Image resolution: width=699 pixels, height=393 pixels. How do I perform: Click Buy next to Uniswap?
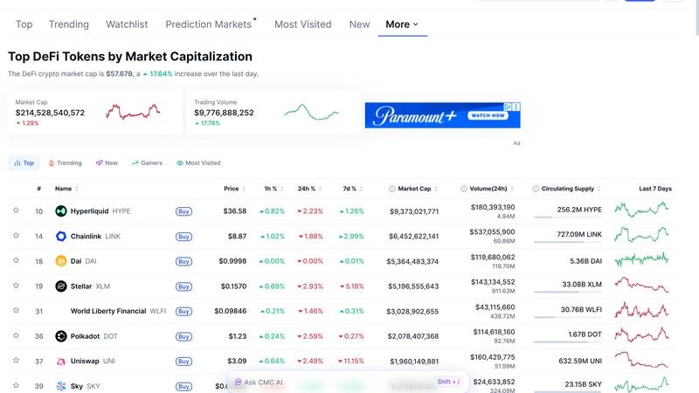point(183,362)
